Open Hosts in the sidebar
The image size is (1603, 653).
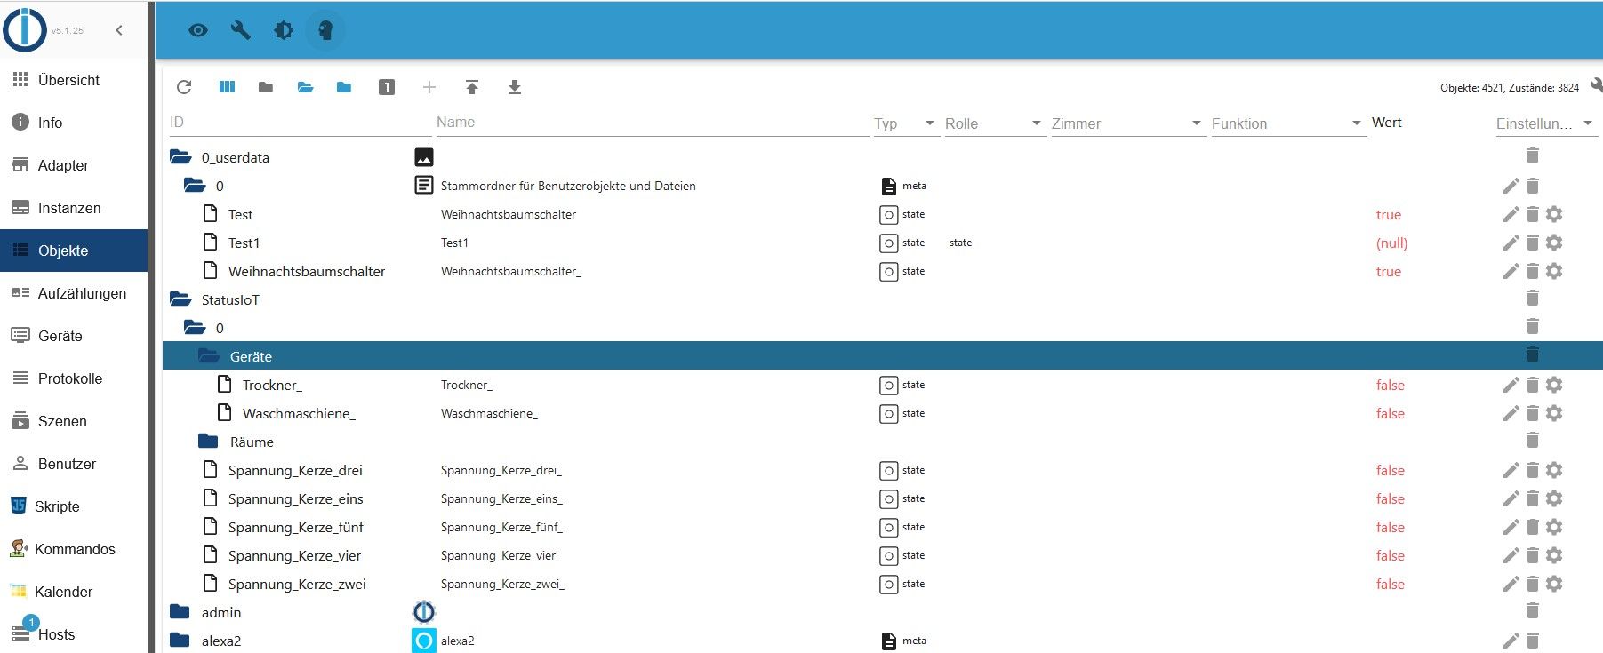click(73, 634)
